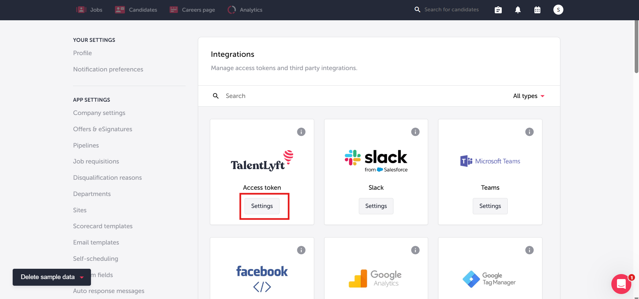Open the Careers page menu item
Image resolution: width=639 pixels, height=299 pixels.
coord(192,10)
